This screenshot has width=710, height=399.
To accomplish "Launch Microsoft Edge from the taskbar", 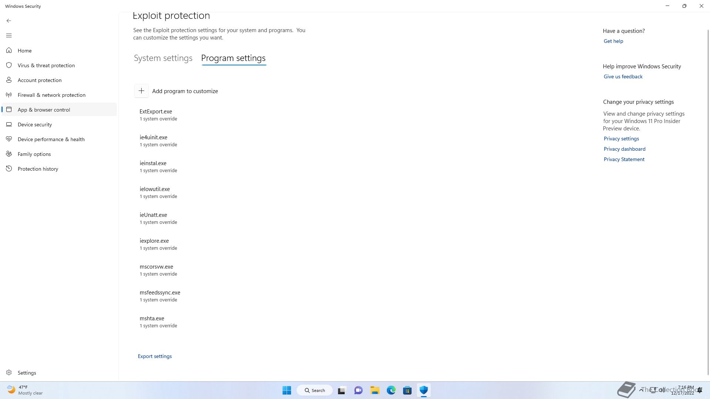I will point(391,390).
